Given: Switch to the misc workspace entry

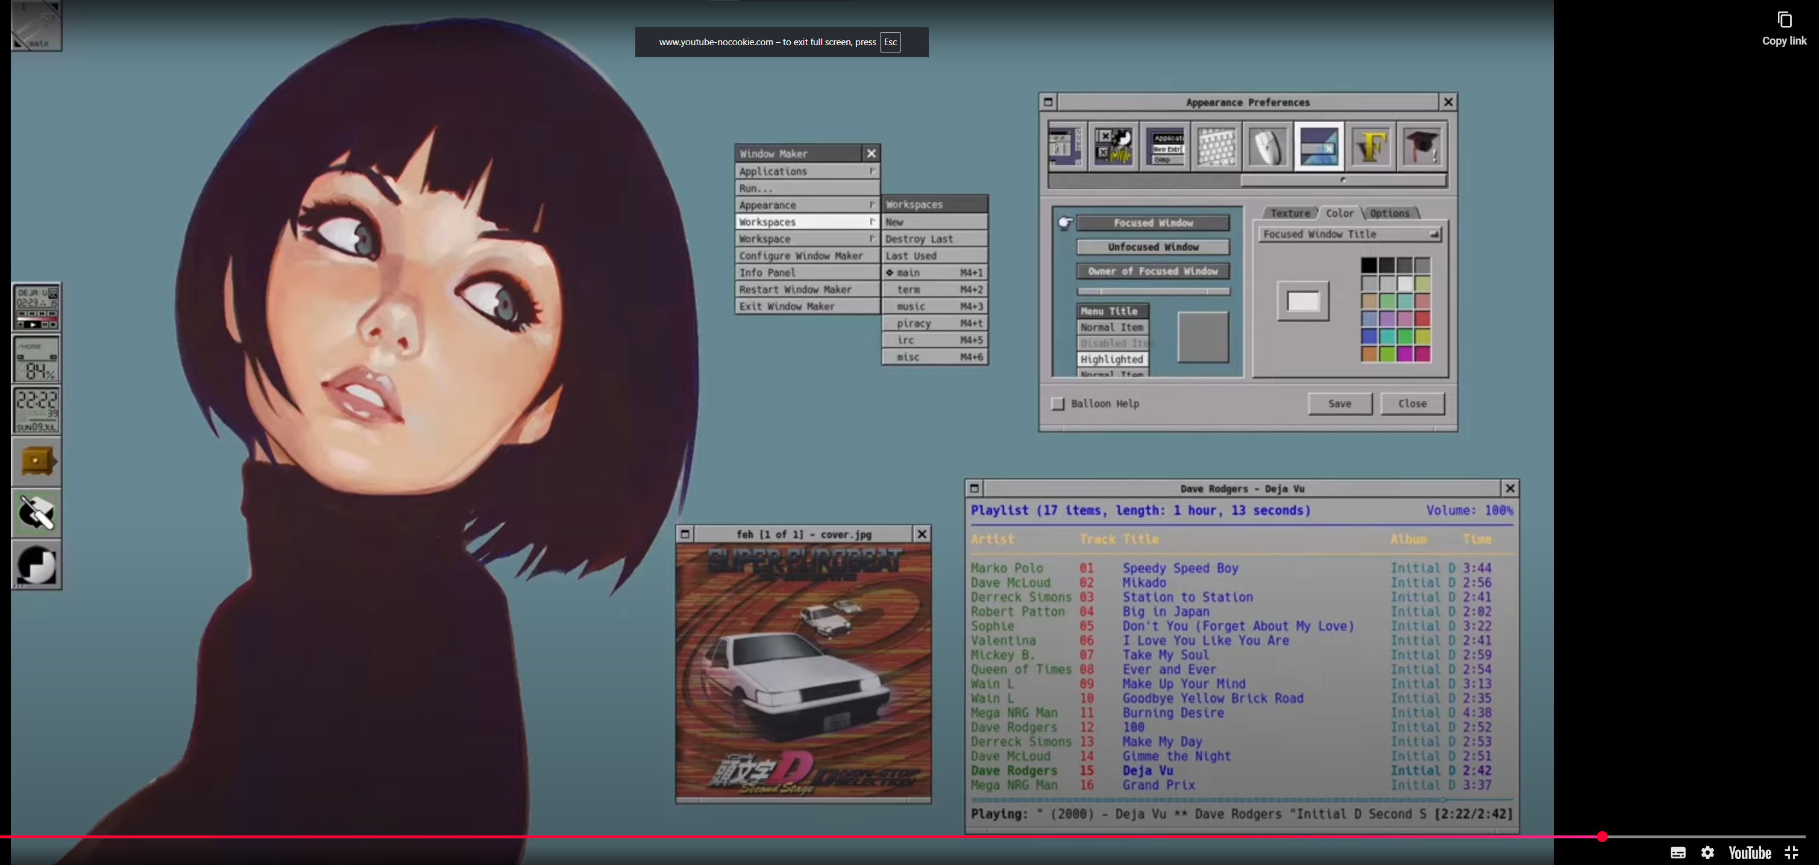Looking at the screenshot, I should [934, 357].
